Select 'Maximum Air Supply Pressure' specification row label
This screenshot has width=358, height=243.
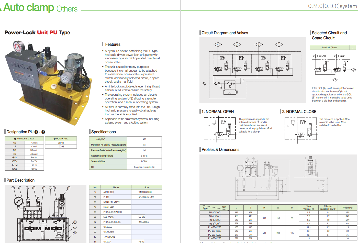(108, 145)
